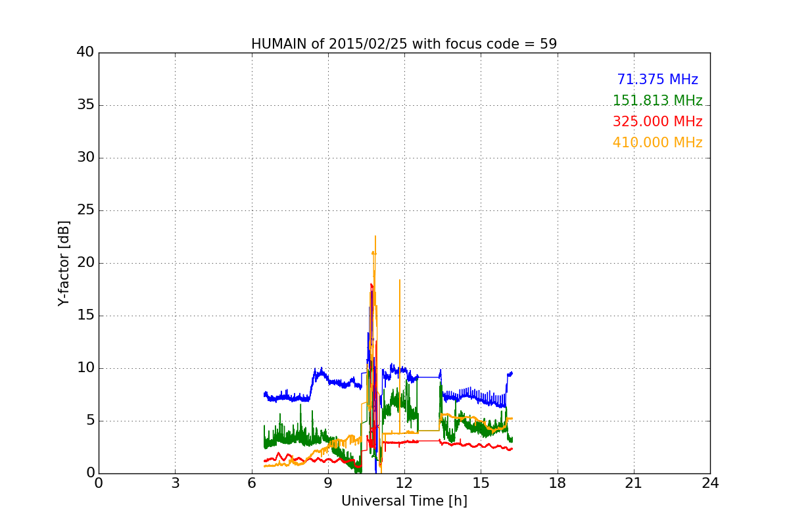This screenshot has width=789, height=526.
Task: Click the x-axis tick label '12'
Action: tap(404, 483)
